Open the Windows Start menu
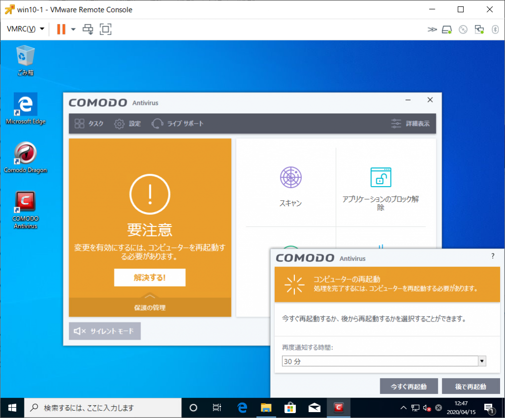Screen dimensions: 505x418 coord(12,408)
